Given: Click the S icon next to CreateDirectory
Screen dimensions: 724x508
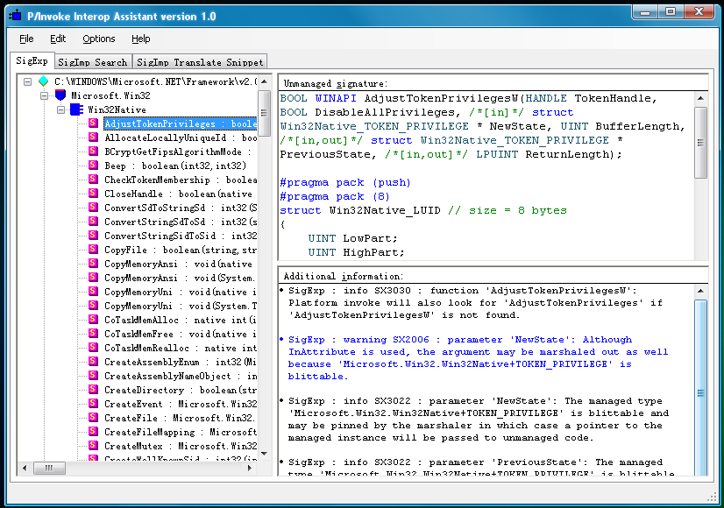Looking at the screenshot, I should (93, 390).
